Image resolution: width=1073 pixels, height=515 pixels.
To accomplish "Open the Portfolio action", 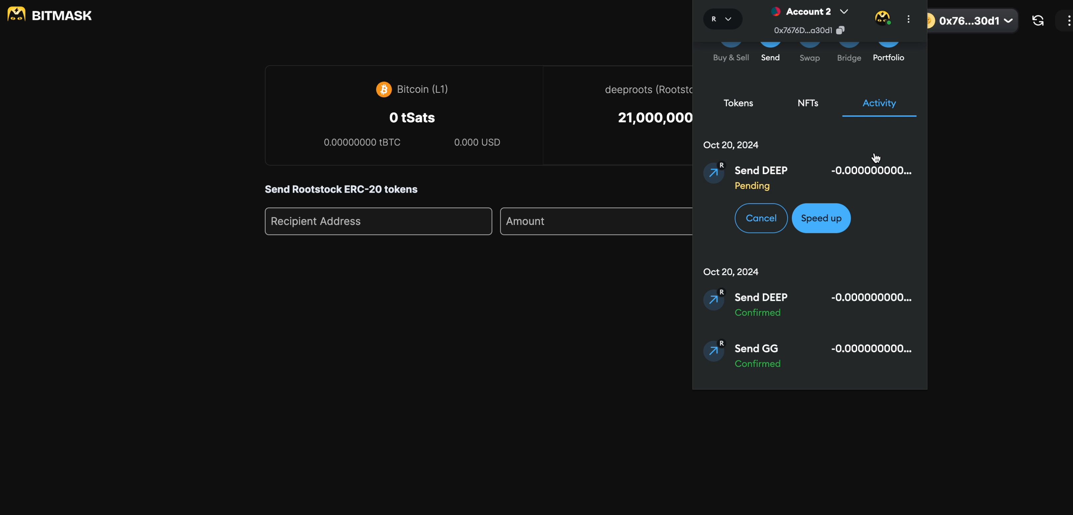I will click(x=888, y=53).
